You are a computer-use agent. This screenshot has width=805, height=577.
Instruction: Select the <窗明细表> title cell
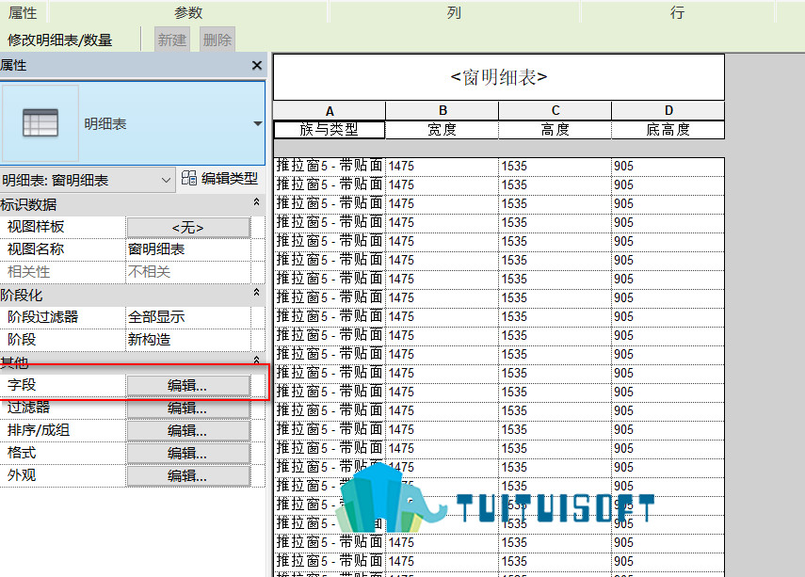tap(498, 77)
